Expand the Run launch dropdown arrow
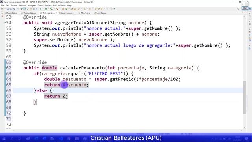This screenshot has height=142, width=252. click(48, 9)
